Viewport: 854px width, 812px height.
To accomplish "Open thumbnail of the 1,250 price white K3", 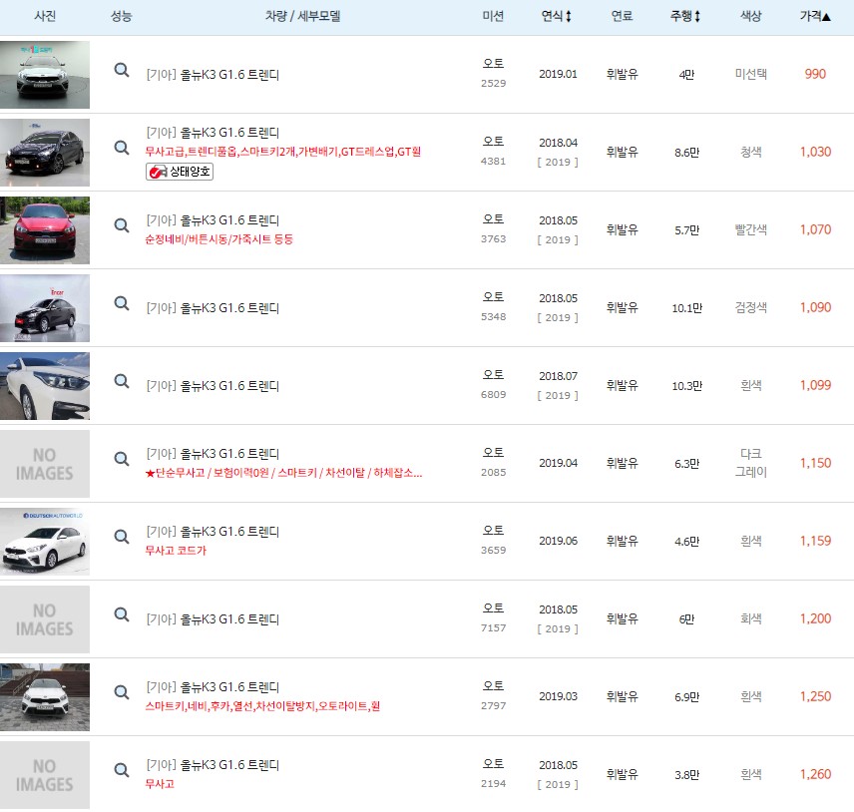I will [x=45, y=697].
